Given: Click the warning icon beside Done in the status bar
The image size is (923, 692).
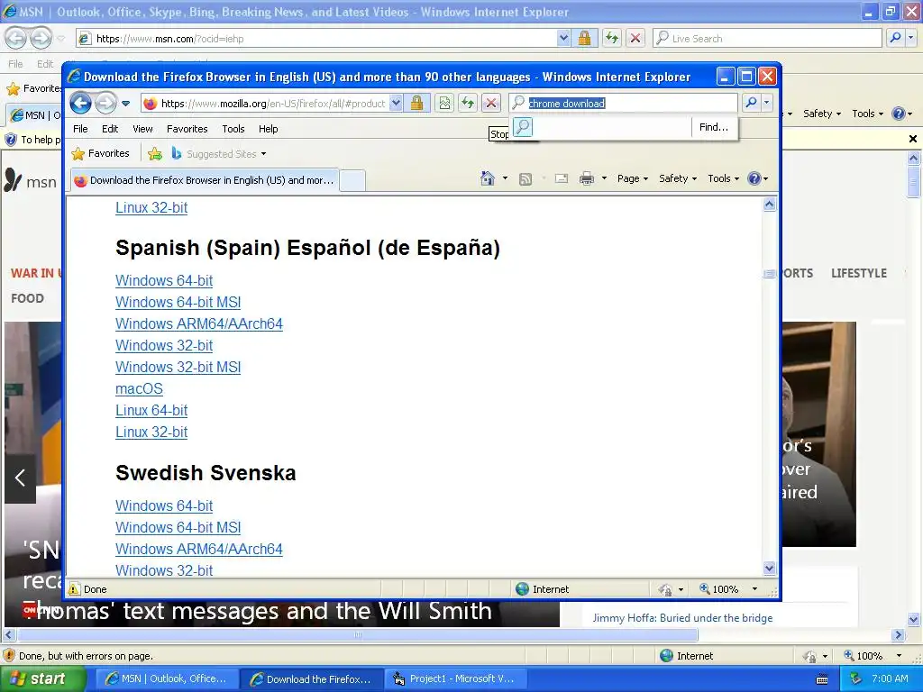Looking at the screenshot, I should click(74, 589).
